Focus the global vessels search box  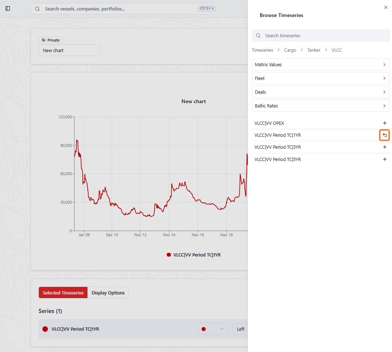pyautogui.click(x=124, y=9)
